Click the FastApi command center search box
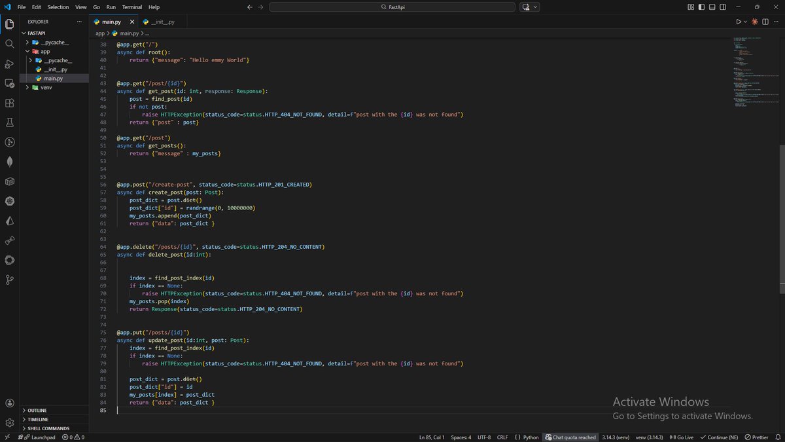The image size is (785, 442). click(x=393, y=7)
